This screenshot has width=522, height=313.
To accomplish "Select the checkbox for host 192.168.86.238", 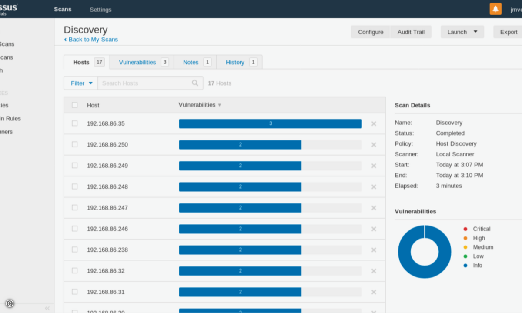I will pos(74,250).
